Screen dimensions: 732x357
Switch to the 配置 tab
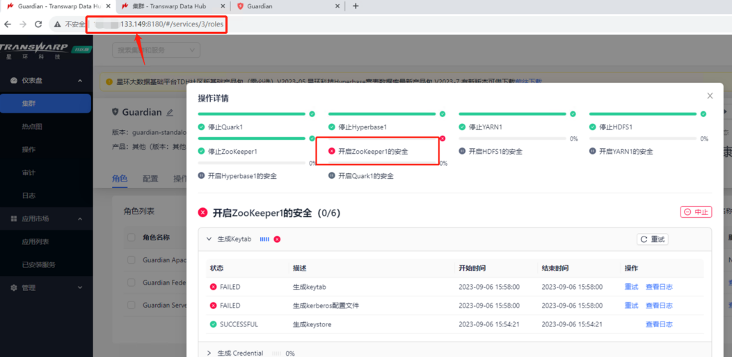pyautogui.click(x=150, y=178)
